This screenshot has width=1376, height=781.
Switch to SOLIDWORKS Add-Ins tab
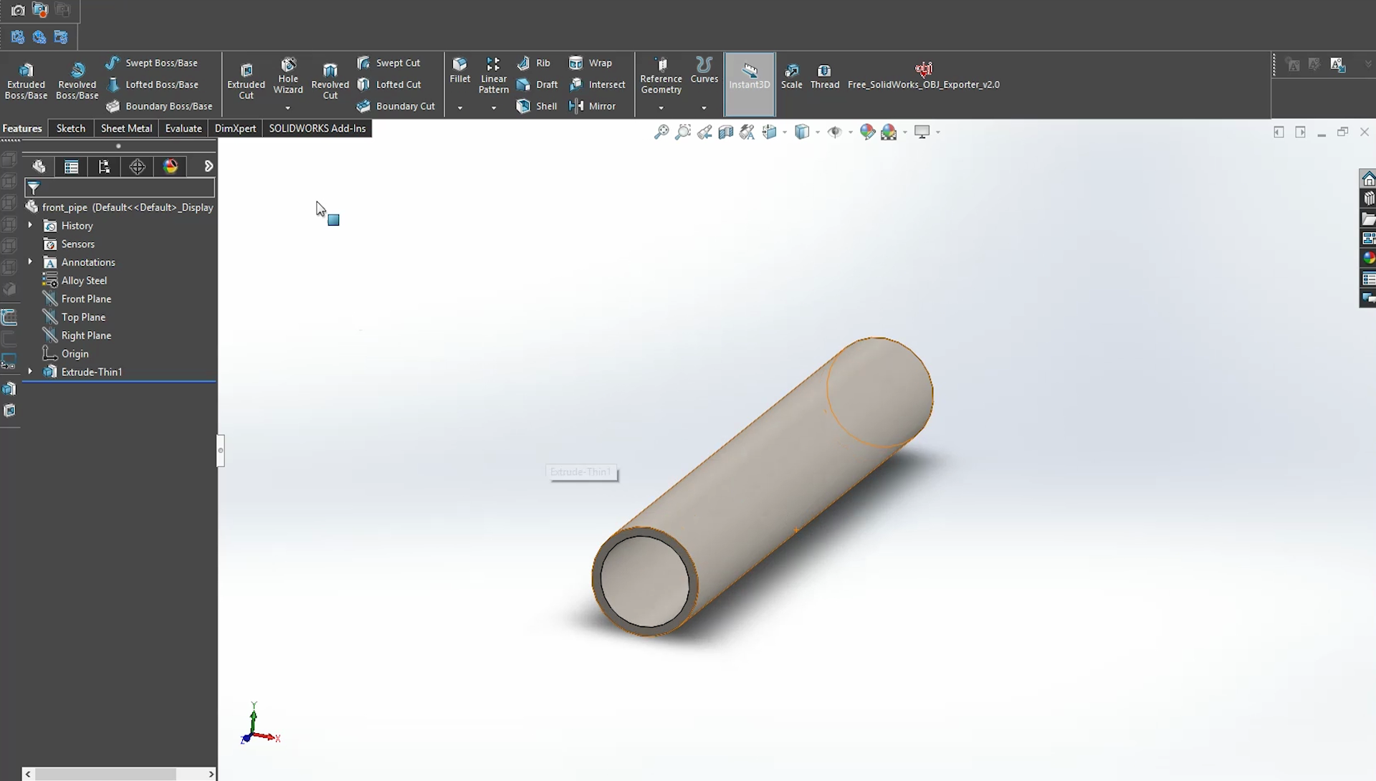pyautogui.click(x=317, y=128)
